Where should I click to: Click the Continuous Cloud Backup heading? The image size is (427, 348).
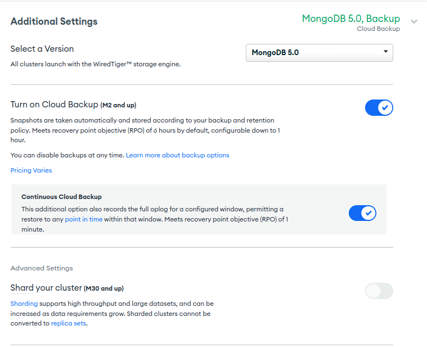(x=61, y=197)
